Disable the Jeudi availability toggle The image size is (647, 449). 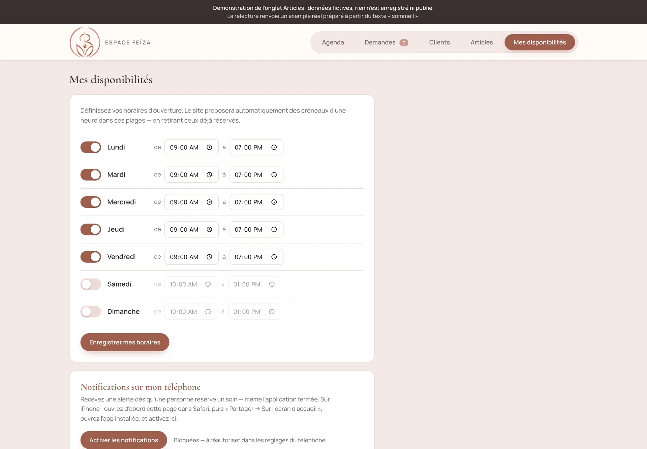91,229
